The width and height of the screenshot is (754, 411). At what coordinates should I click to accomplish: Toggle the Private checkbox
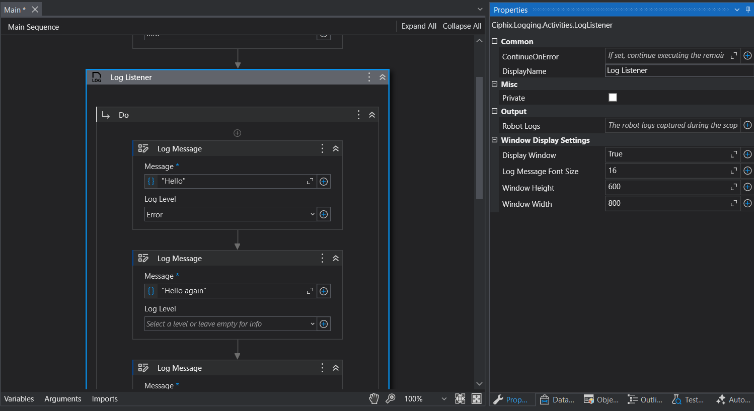pyautogui.click(x=613, y=98)
